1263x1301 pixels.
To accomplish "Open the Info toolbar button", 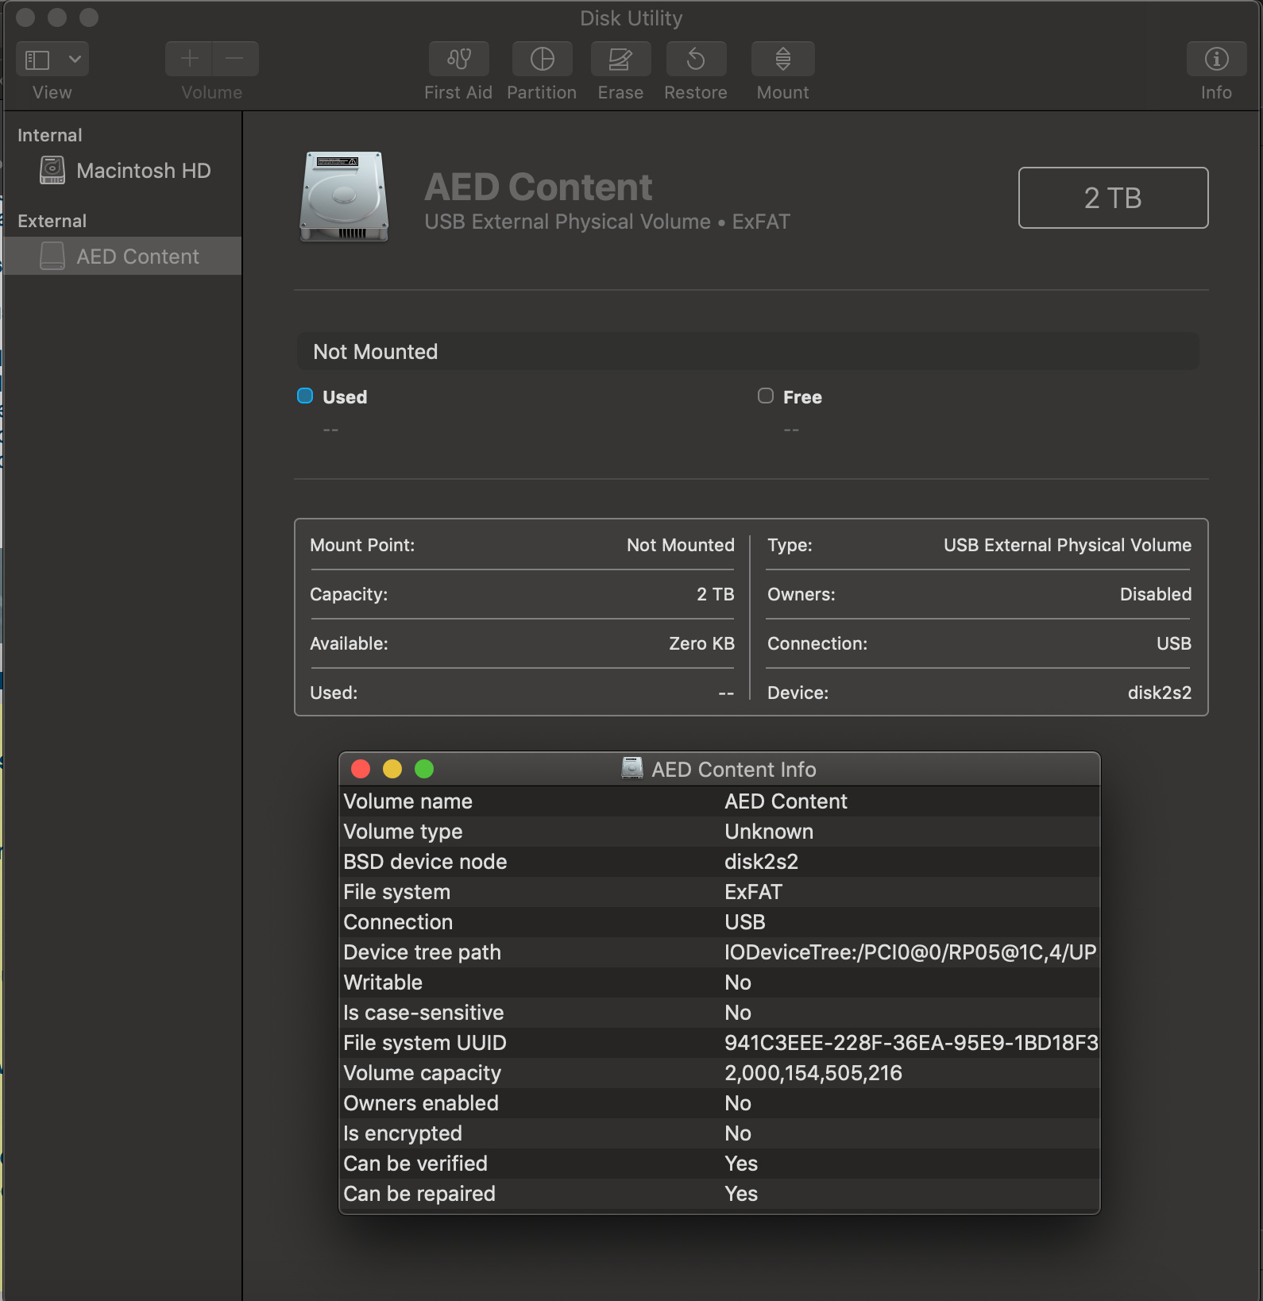I will [x=1216, y=59].
